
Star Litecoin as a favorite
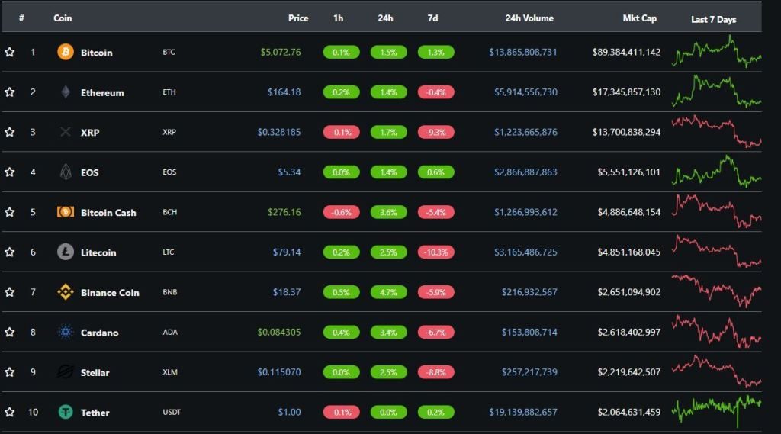click(x=9, y=252)
